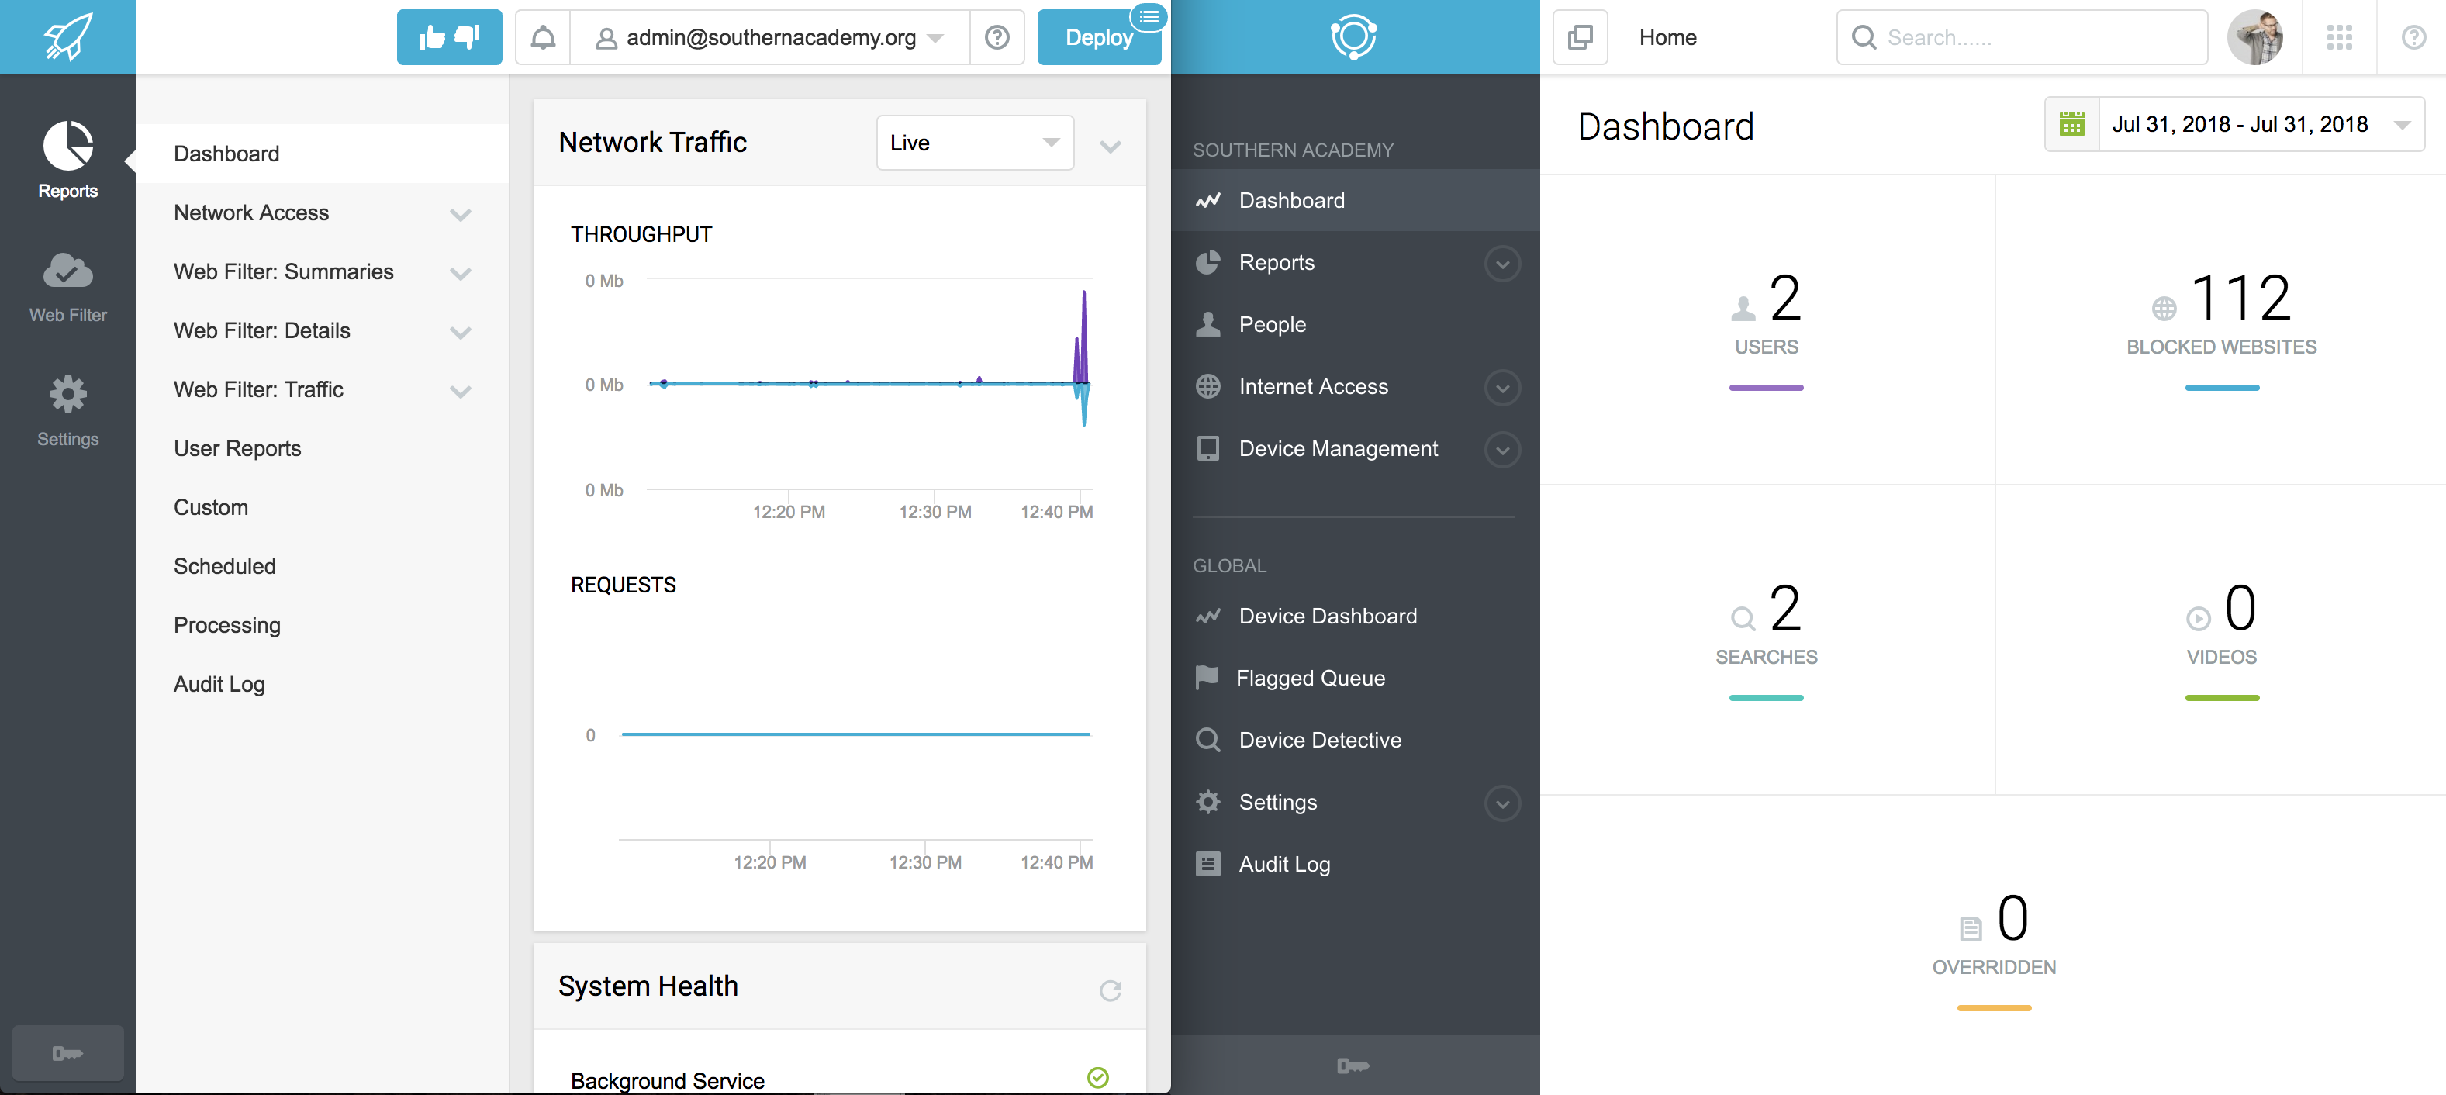Click the Device Detective magnifier icon

pos(1207,739)
